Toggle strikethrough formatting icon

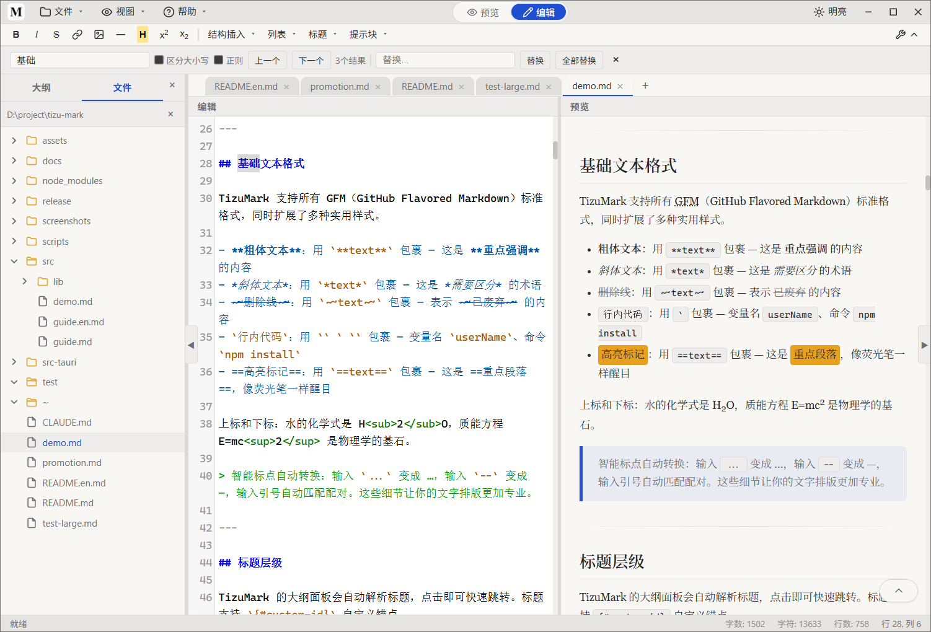(x=56, y=35)
